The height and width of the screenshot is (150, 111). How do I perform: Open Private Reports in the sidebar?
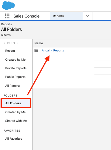click(16, 68)
